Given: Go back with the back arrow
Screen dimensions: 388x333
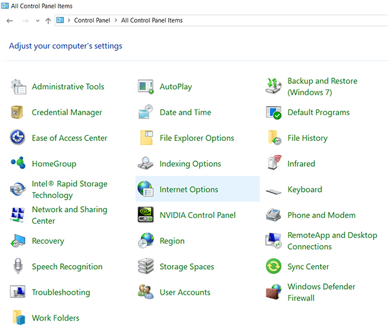Looking at the screenshot, I should click(10, 21).
